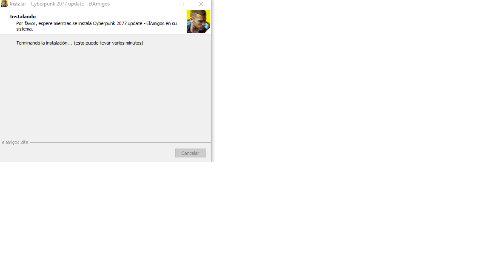
Task: Click '(esto puede llevar varios minutos)' text
Action: pyautogui.click(x=108, y=43)
